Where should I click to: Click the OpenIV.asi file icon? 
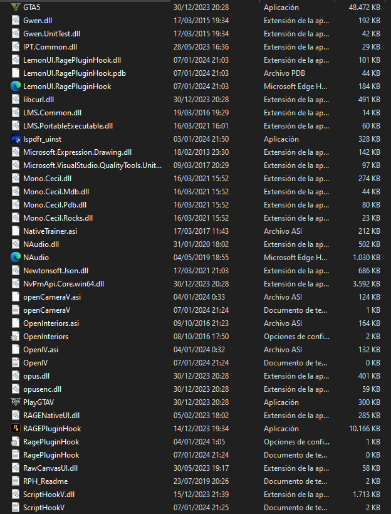pos(16,349)
